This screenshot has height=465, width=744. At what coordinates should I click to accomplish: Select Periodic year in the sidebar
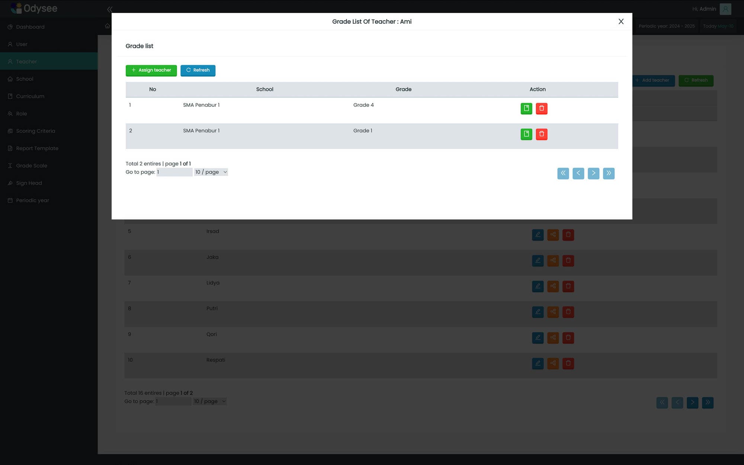coord(10,200)
